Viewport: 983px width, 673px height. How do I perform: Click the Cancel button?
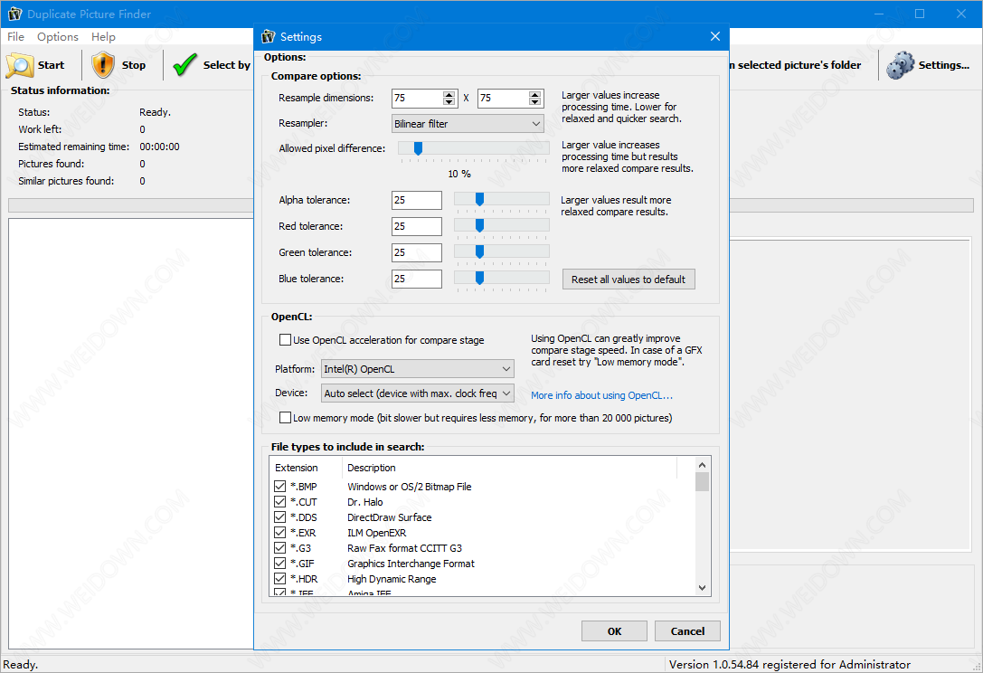pyautogui.click(x=687, y=631)
